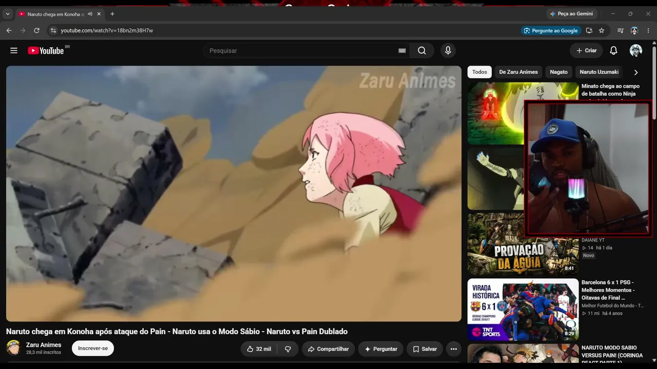Click the main video player

(234, 194)
